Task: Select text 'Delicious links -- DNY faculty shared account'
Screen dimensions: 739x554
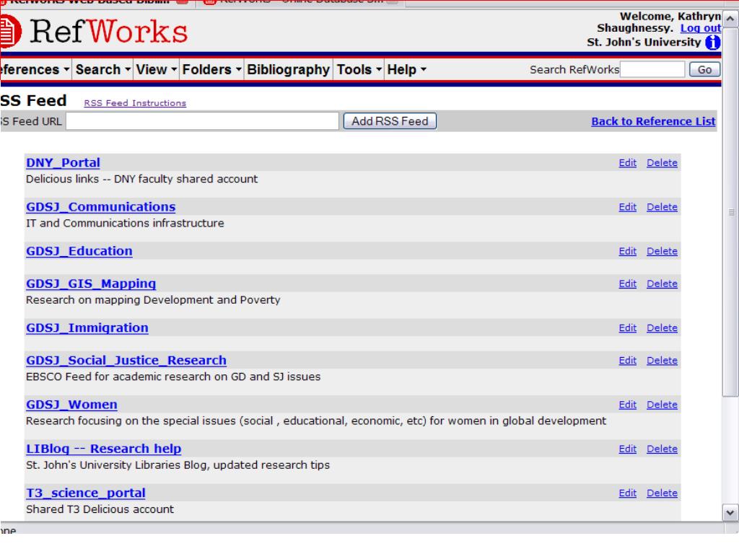Action: [142, 180]
